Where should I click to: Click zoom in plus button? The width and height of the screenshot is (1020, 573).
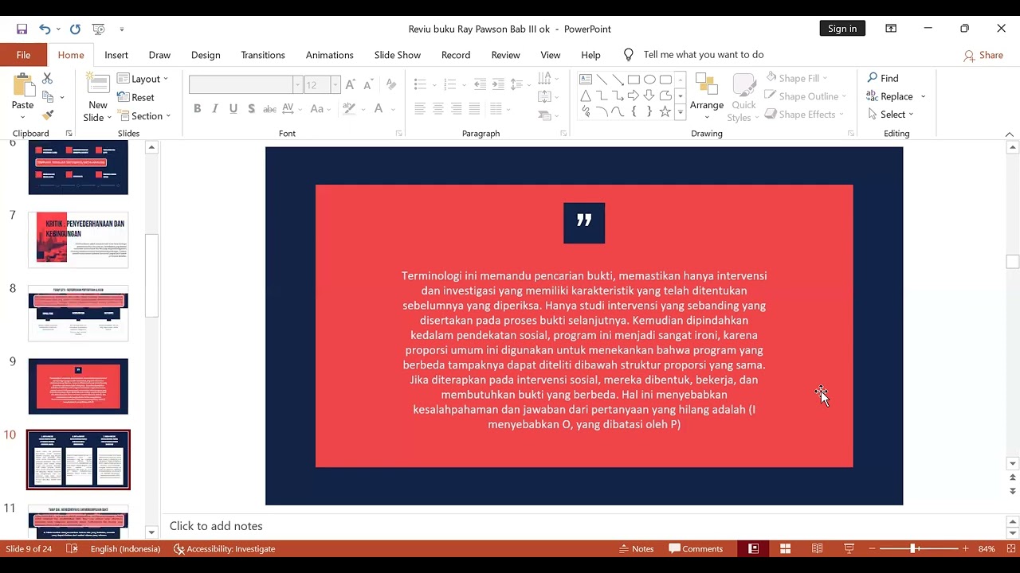click(966, 548)
